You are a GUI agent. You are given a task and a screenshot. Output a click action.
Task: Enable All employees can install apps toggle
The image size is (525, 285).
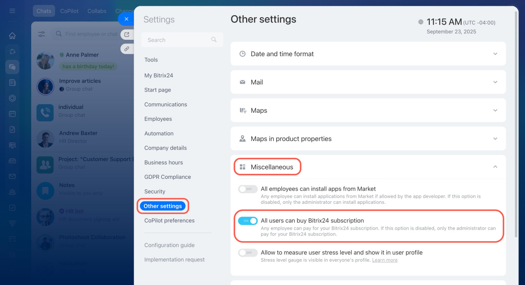[248, 189]
